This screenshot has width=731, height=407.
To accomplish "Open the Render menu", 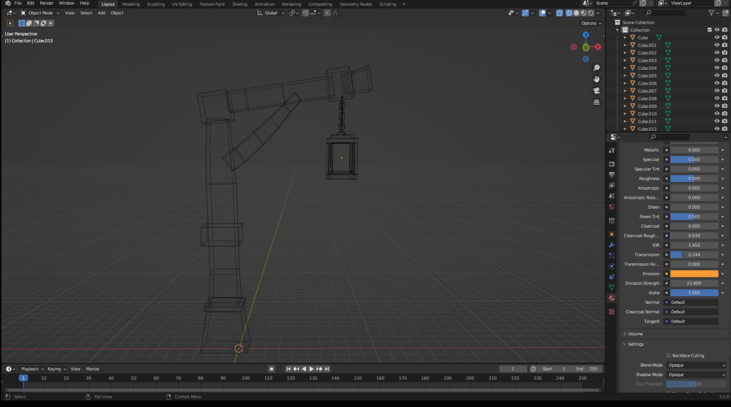I will coord(47,3).
